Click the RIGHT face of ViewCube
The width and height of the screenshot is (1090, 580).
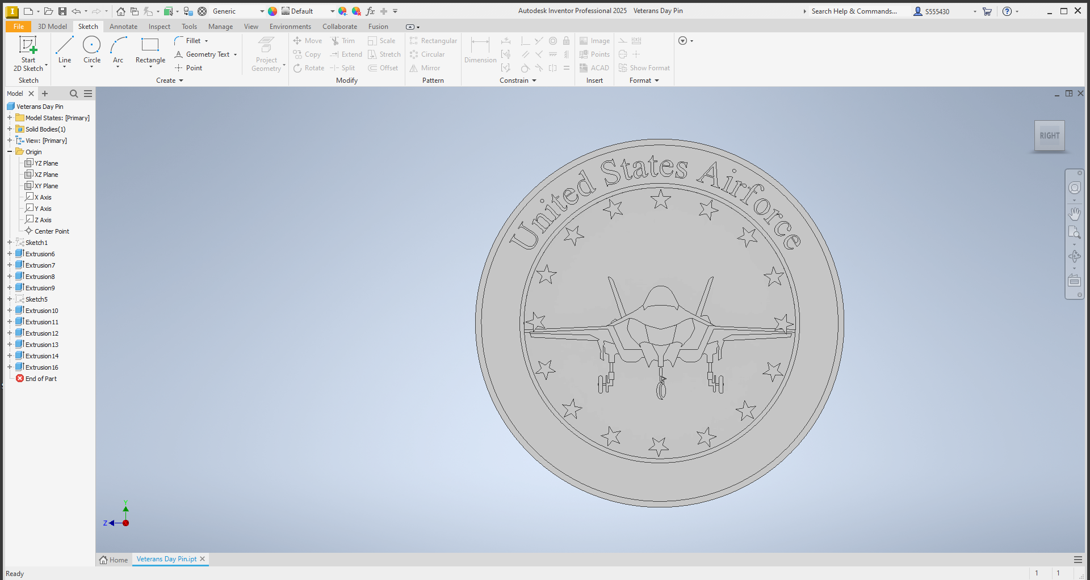(1049, 136)
